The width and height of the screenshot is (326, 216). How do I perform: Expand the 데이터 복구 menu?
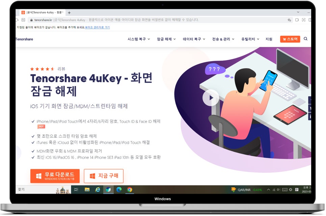(x=194, y=39)
